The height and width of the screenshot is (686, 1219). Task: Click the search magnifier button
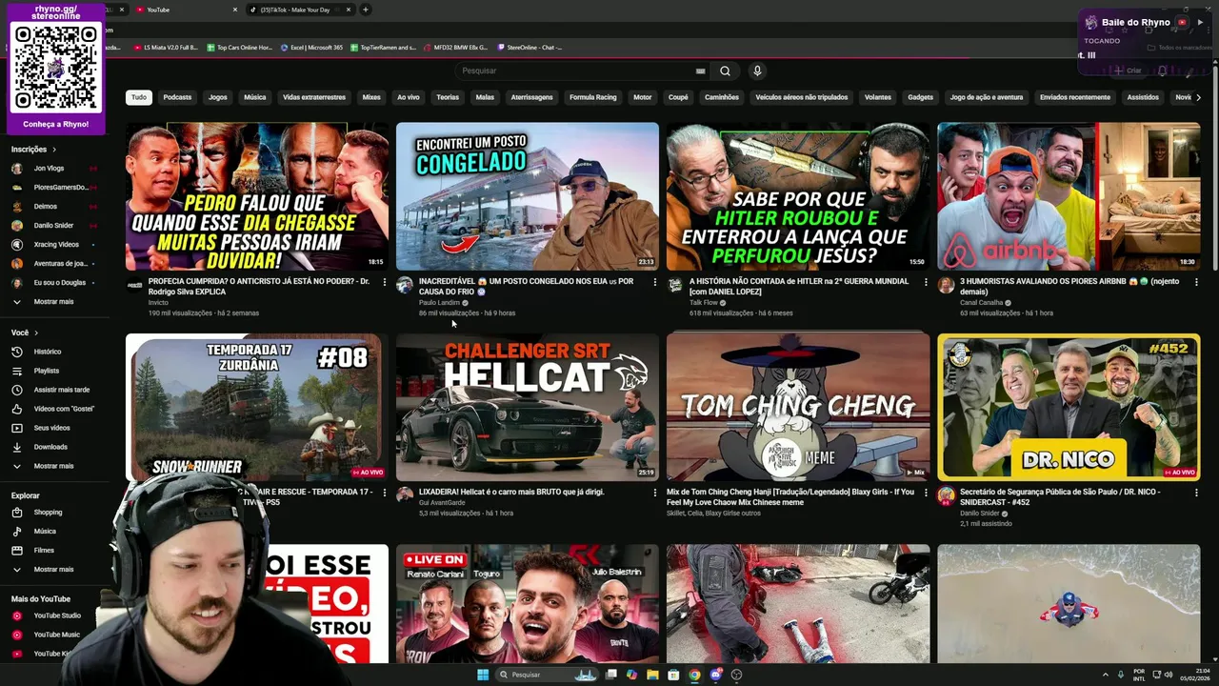[725, 71]
